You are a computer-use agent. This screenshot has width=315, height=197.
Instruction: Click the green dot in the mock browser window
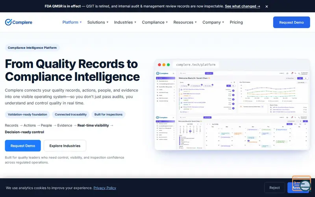(x=169, y=65)
